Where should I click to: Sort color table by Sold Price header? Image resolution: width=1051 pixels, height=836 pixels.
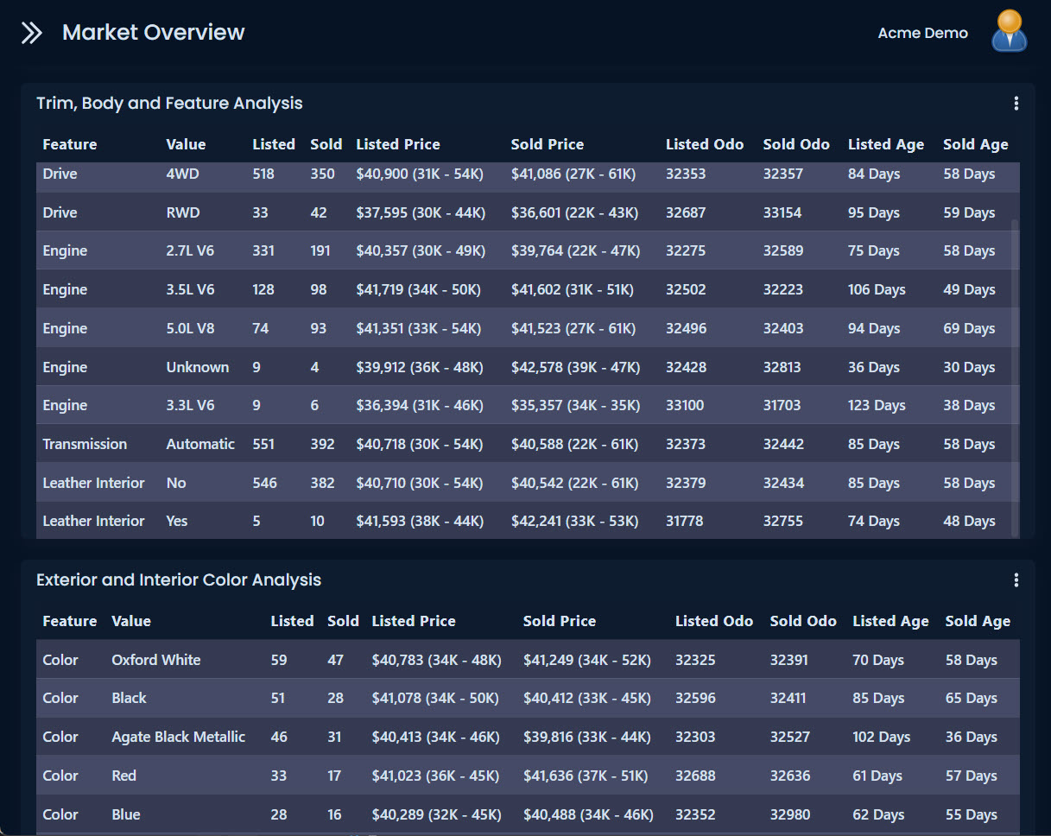coord(559,621)
